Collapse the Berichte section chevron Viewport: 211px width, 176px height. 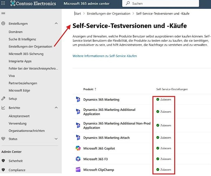56,108
